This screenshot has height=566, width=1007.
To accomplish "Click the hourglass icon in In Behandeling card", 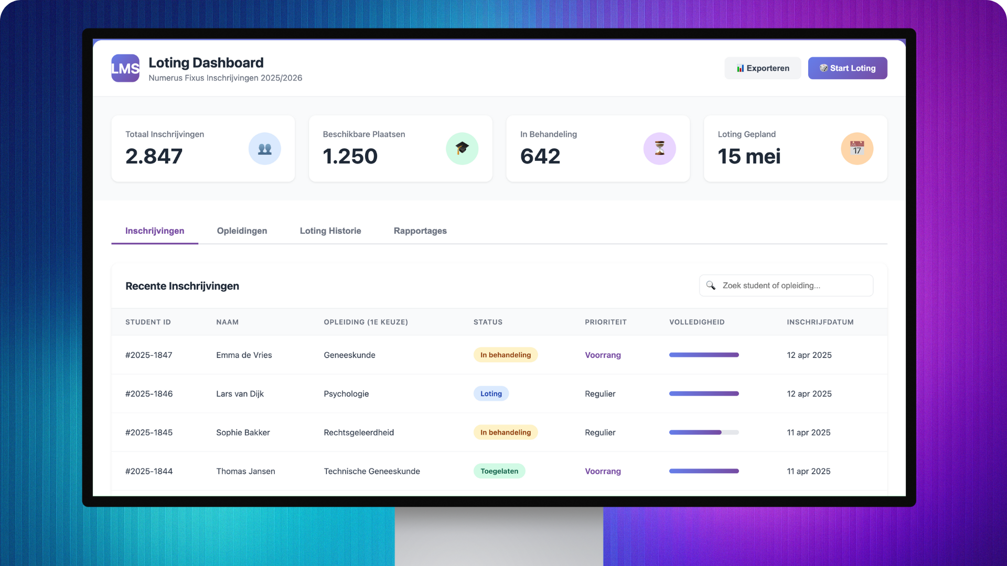I will [659, 149].
